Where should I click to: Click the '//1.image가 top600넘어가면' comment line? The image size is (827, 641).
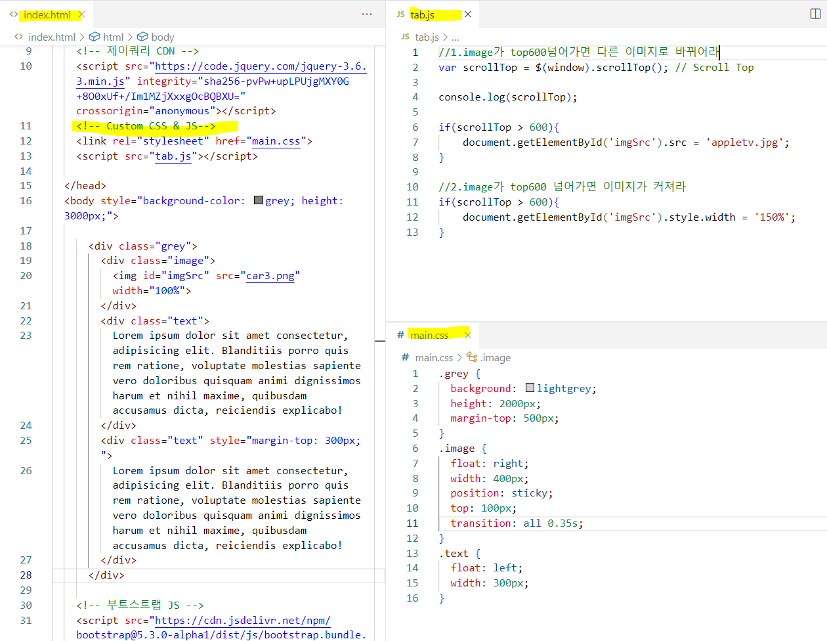click(579, 52)
